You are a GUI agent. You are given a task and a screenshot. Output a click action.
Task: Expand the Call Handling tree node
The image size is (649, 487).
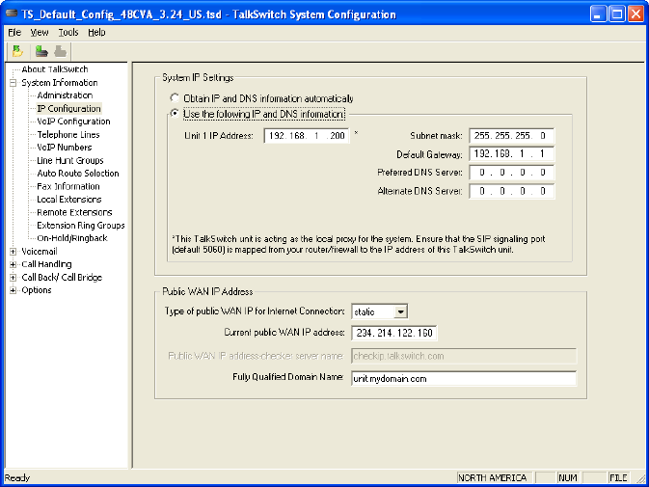point(14,264)
